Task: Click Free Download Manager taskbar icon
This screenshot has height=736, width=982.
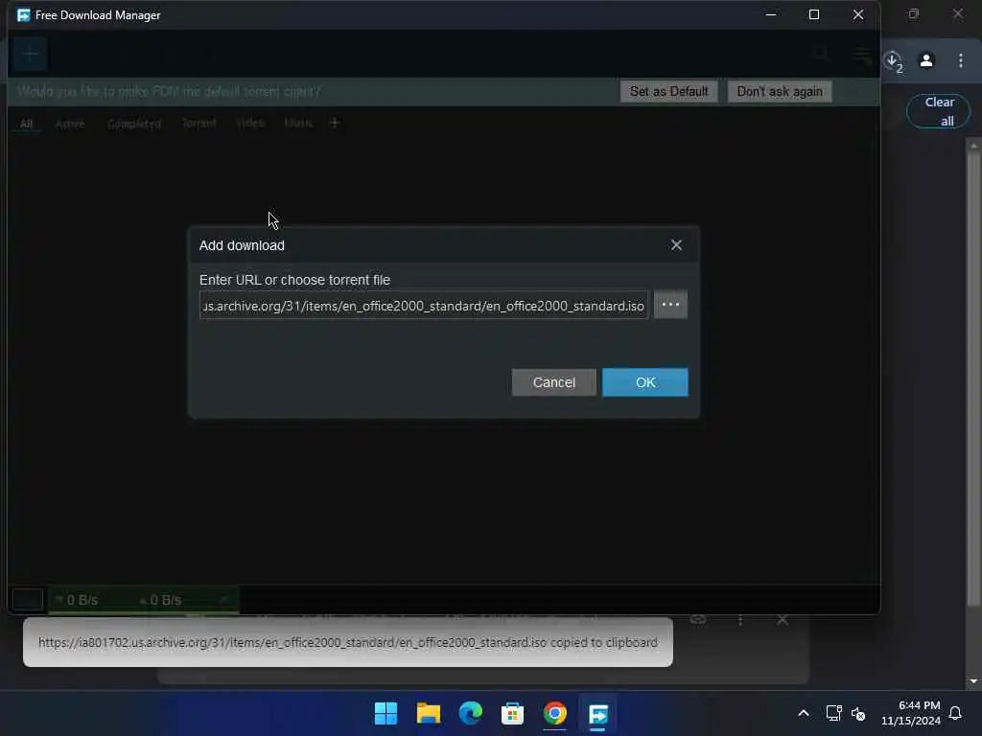Action: pyautogui.click(x=598, y=713)
